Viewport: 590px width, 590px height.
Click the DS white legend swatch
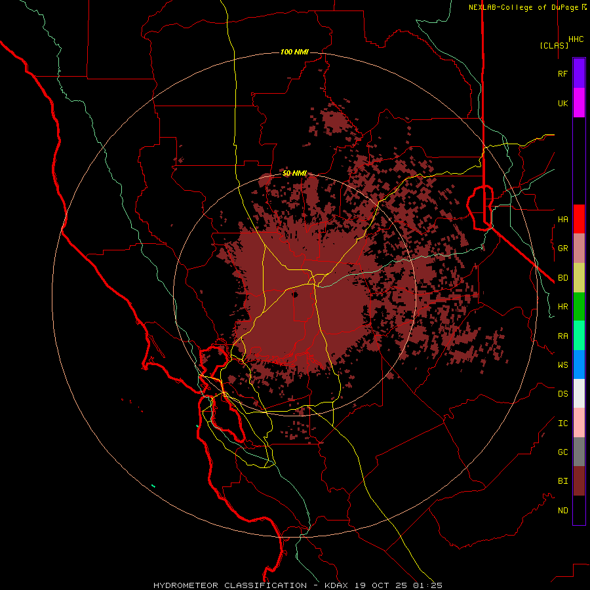point(579,393)
